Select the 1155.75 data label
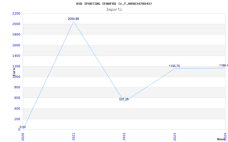Screen dimensions: 228x142 point(174,66)
